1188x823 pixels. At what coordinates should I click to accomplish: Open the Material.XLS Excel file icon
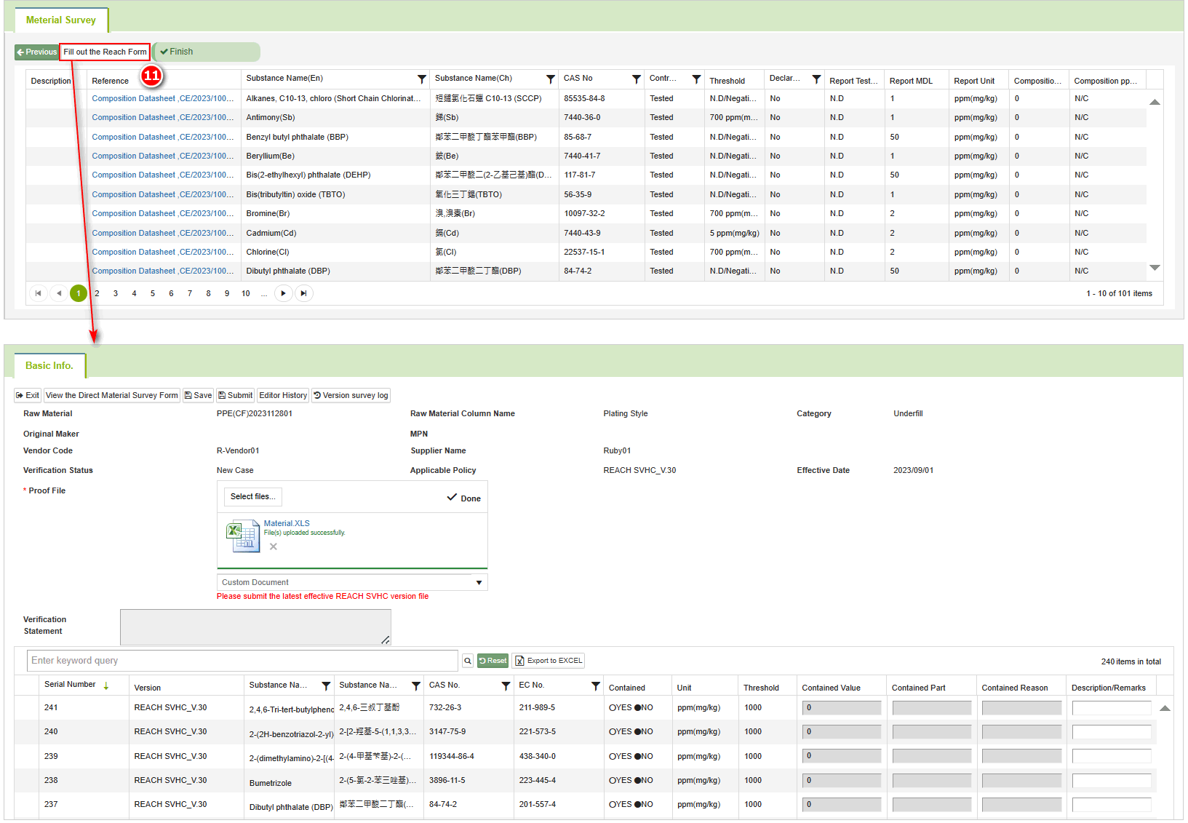pos(243,536)
